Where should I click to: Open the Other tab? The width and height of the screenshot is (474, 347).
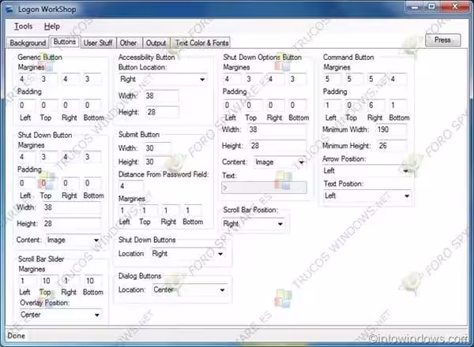[128, 43]
